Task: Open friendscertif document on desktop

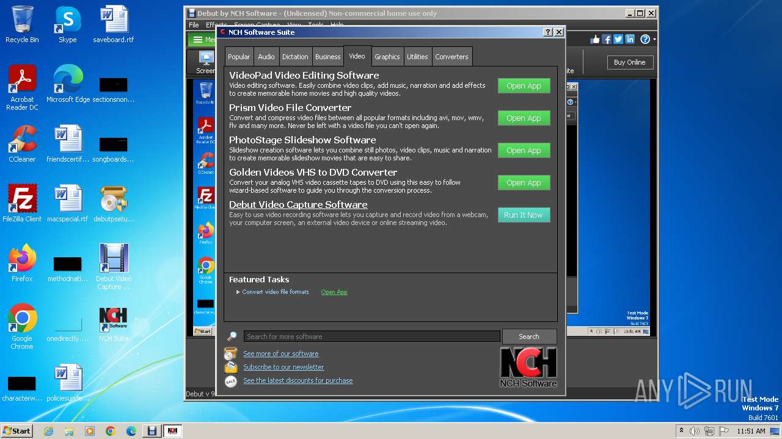Action: pos(68,143)
